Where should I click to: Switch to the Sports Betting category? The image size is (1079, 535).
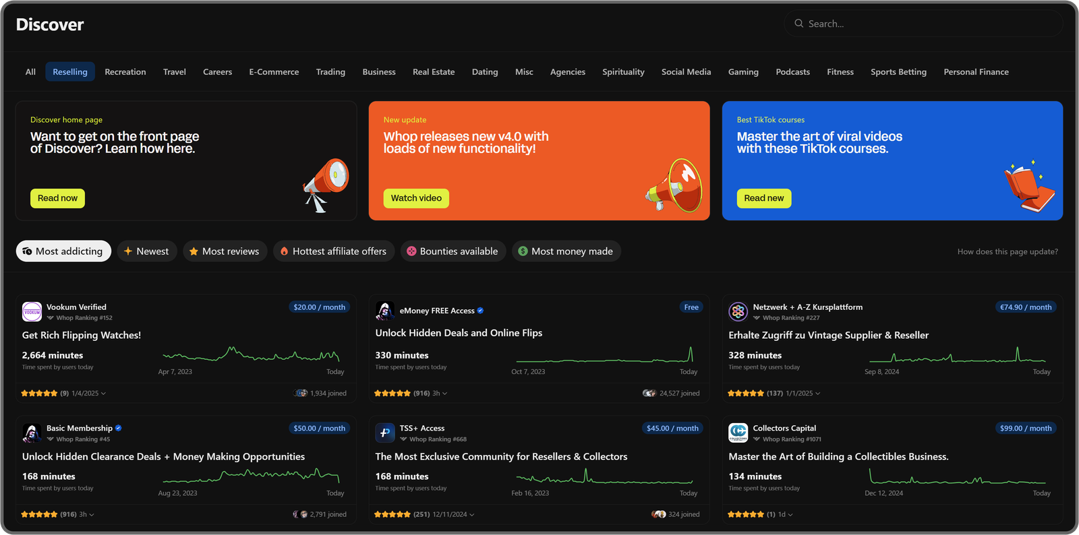pos(898,71)
